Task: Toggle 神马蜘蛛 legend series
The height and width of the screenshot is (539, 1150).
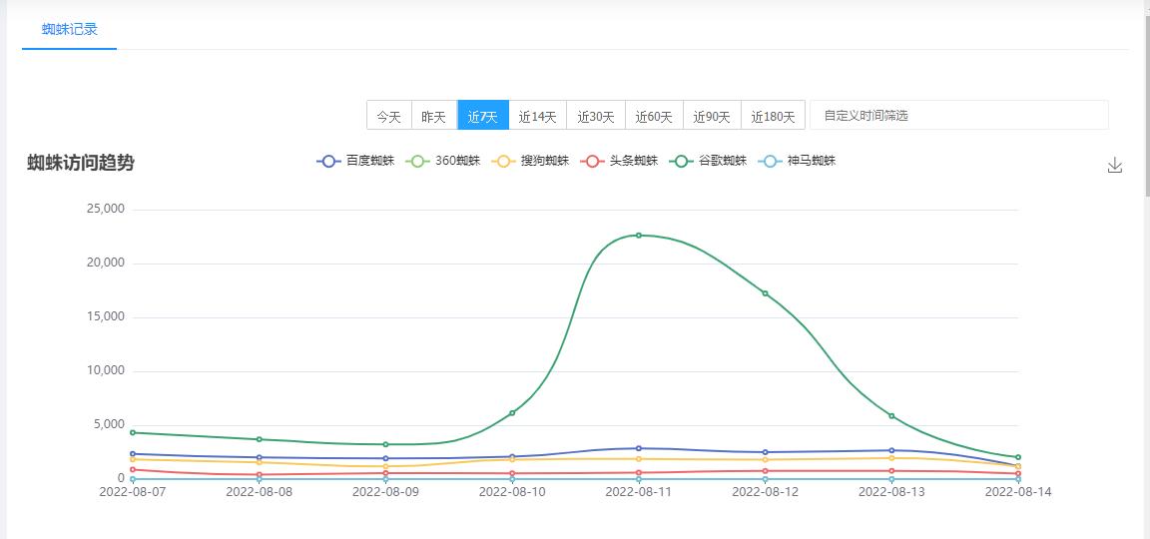Action: (x=797, y=162)
